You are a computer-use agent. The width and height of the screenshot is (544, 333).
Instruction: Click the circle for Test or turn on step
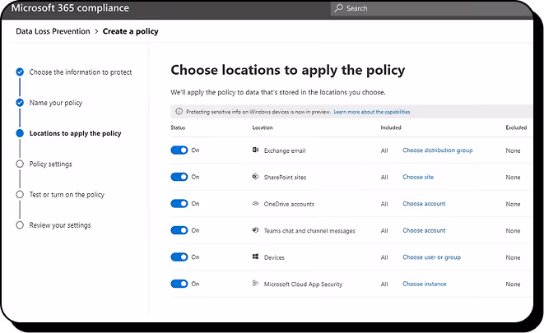pyautogui.click(x=20, y=194)
